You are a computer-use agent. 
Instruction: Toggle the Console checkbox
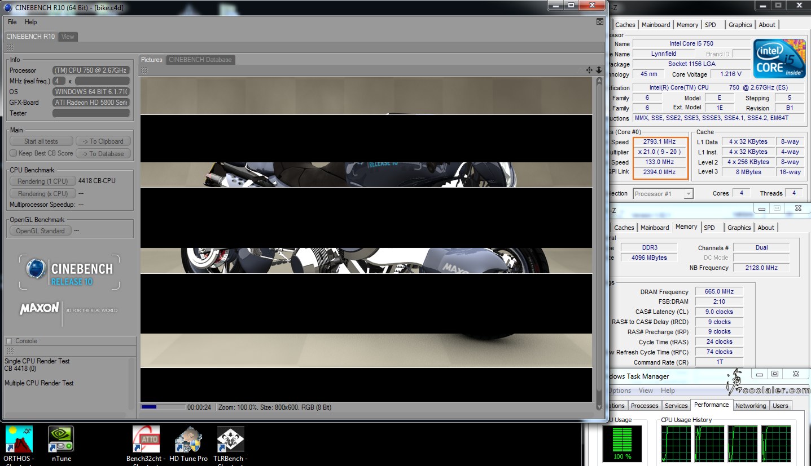(x=9, y=341)
